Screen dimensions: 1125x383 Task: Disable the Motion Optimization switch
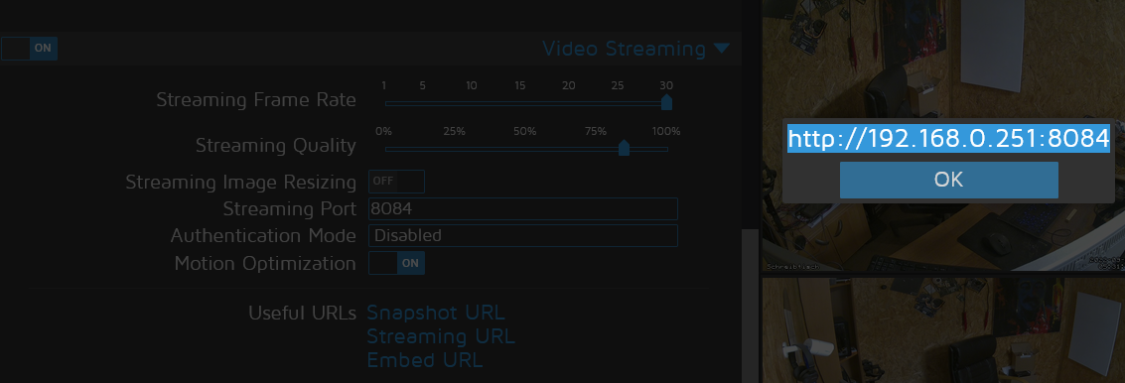397,263
